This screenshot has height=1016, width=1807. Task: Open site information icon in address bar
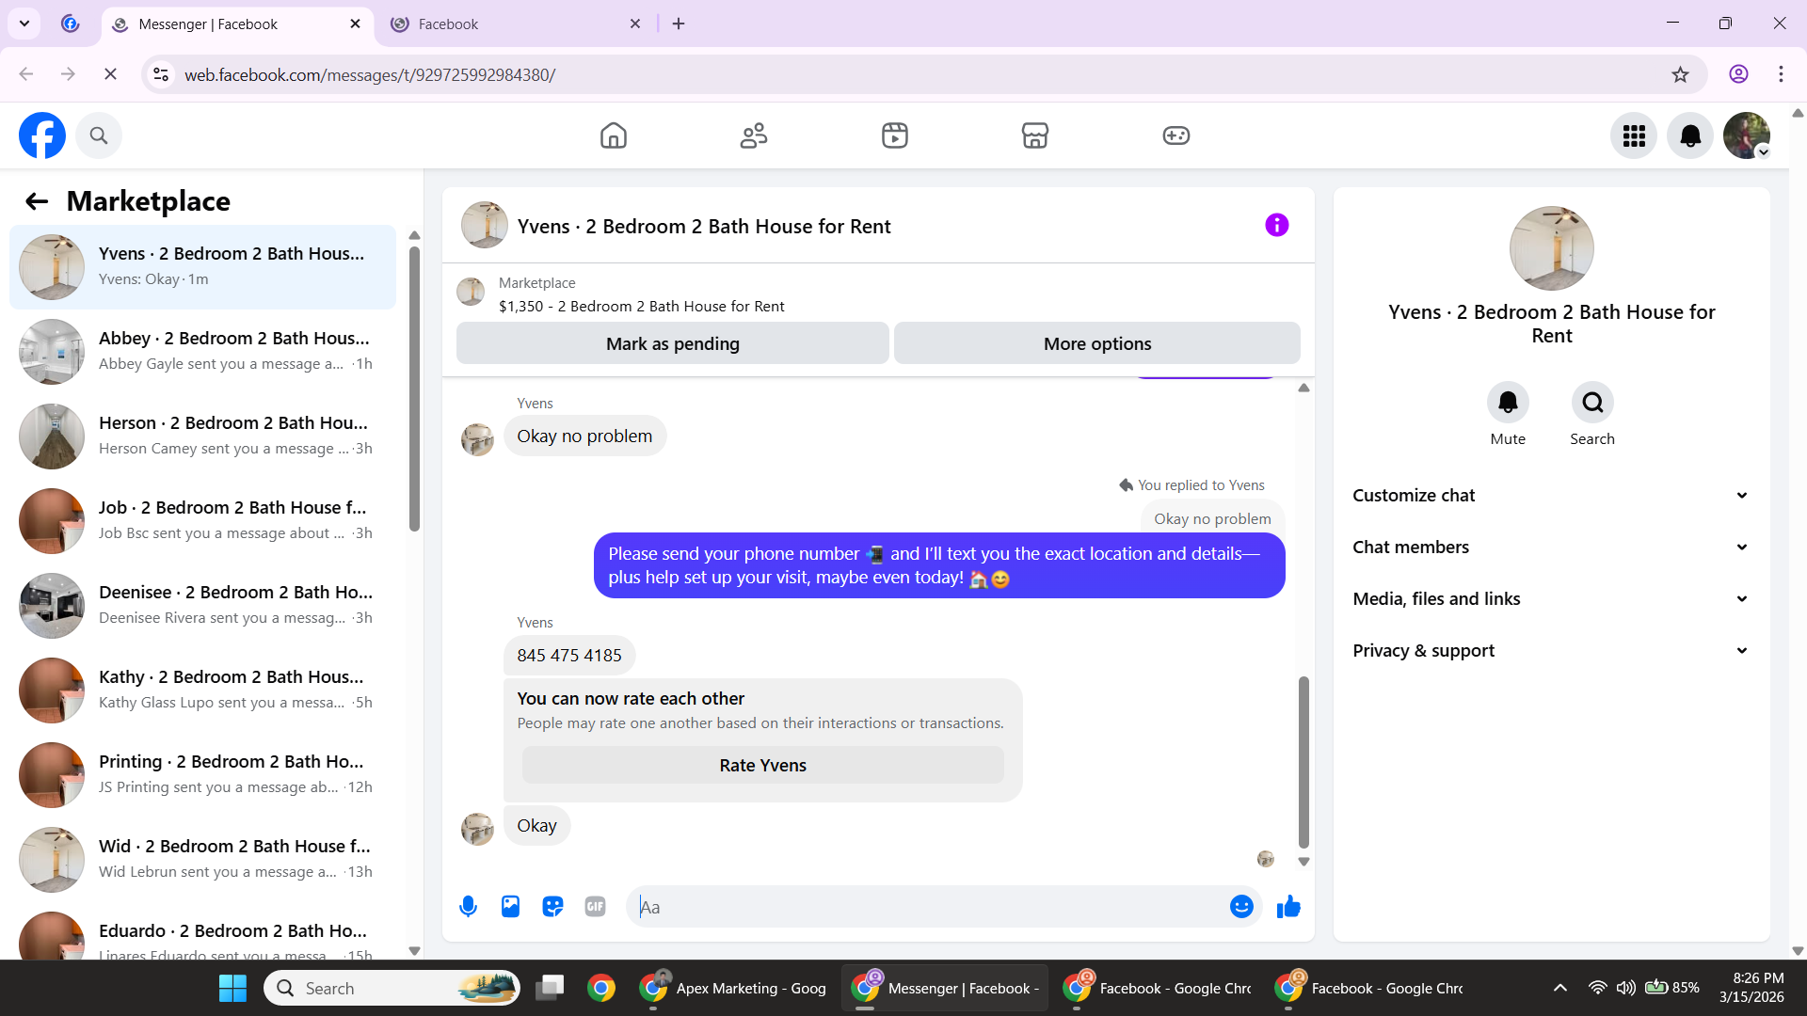(x=161, y=74)
